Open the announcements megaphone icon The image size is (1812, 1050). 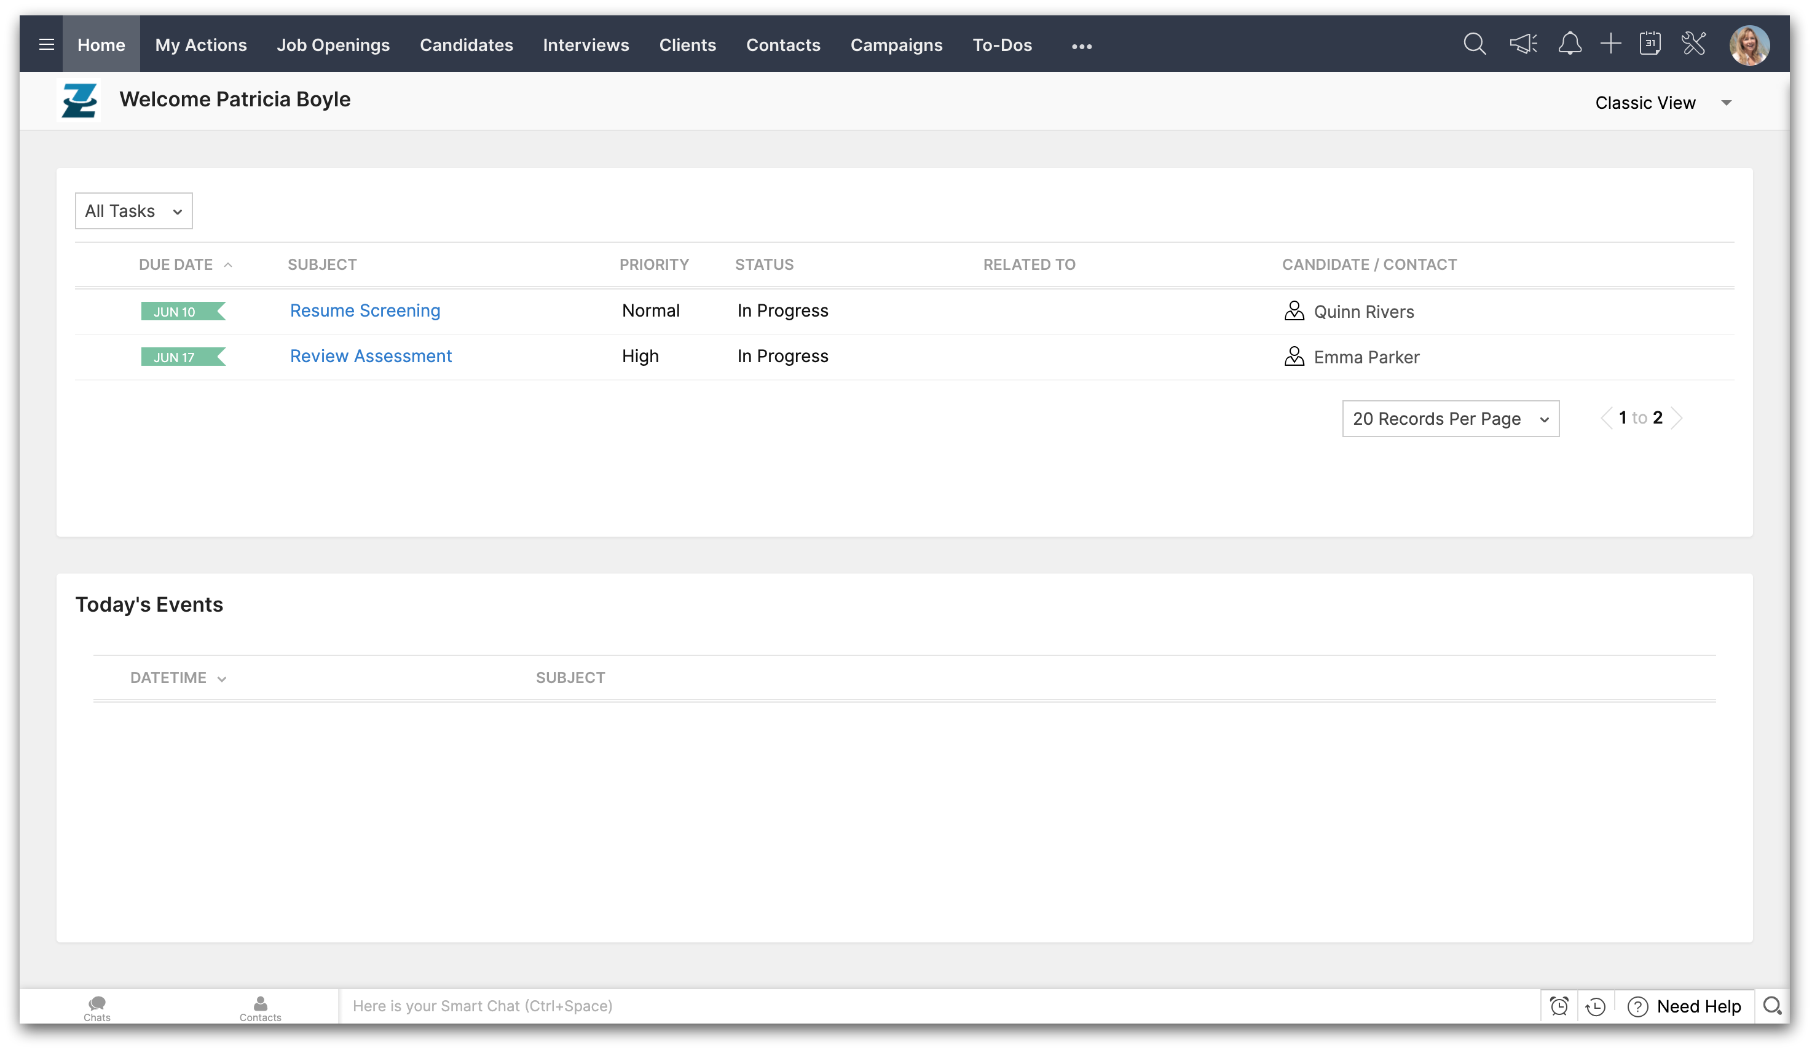coord(1523,44)
